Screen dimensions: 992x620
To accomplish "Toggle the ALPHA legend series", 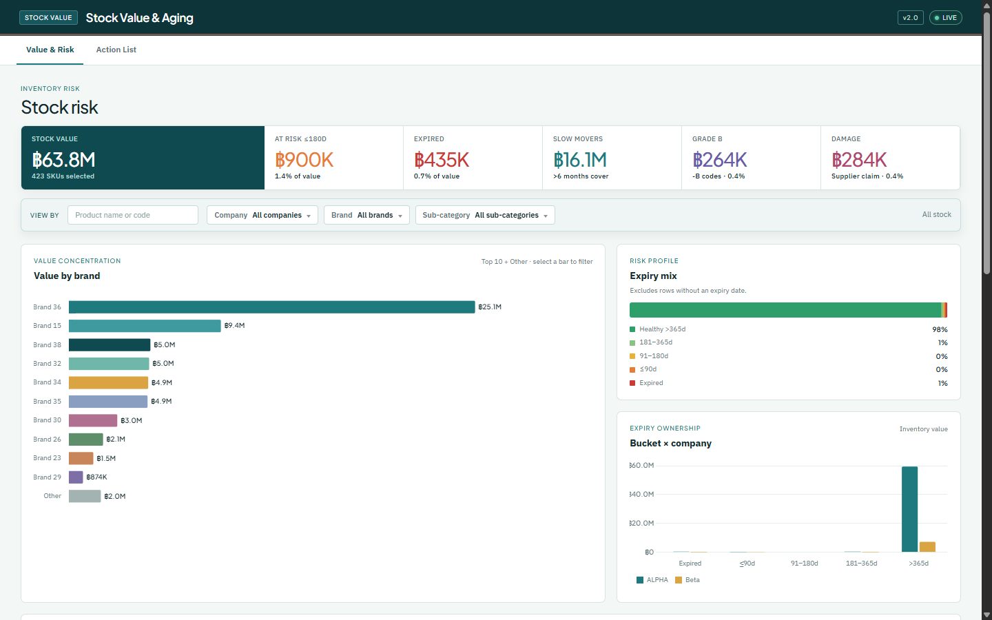I will 652,580.
